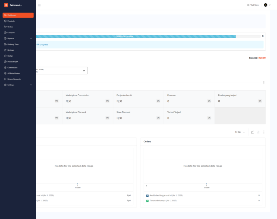Click the Delivery Time truck icon
277x219 pixels.
pos(5,44)
